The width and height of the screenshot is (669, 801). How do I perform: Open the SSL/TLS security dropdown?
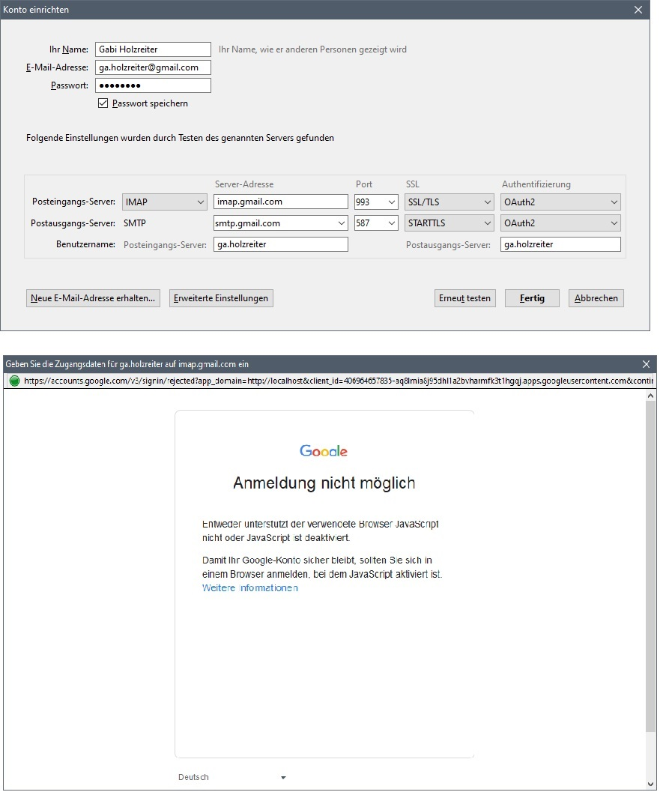click(x=449, y=202)
